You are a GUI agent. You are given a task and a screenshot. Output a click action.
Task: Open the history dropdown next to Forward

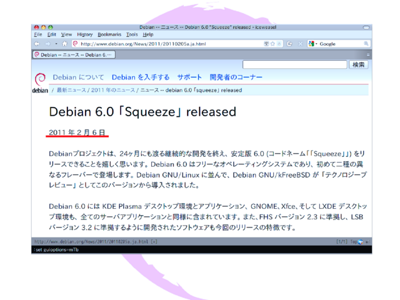point(56,44)
